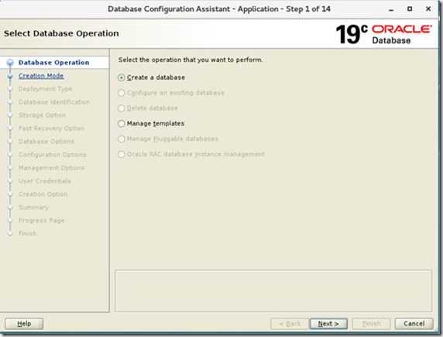The height and width of the screenshot is (337, 443).
Task: Select Database Operation step in sidebar
Action: tap(53, 63)
